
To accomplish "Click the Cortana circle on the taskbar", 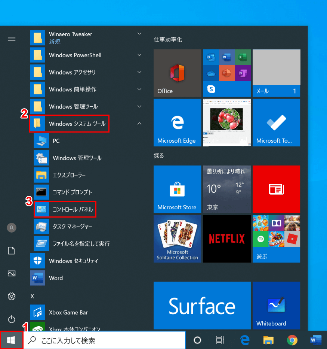I will click(197, 340).
